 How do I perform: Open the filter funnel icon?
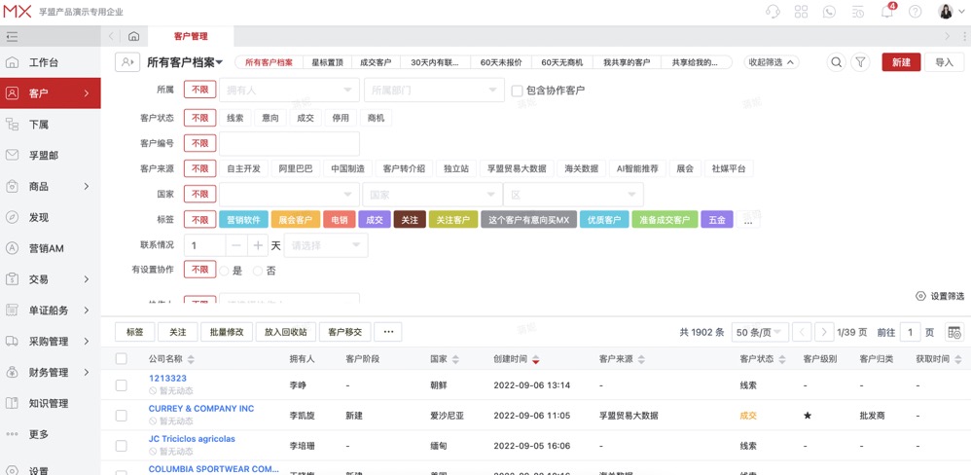point(860,62)
